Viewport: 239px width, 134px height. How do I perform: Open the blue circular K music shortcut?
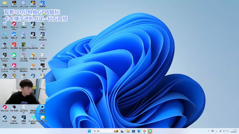tap(42, 3)
